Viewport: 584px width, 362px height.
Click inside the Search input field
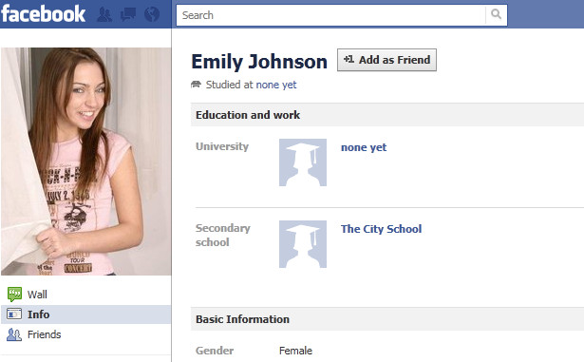point(330,15)
